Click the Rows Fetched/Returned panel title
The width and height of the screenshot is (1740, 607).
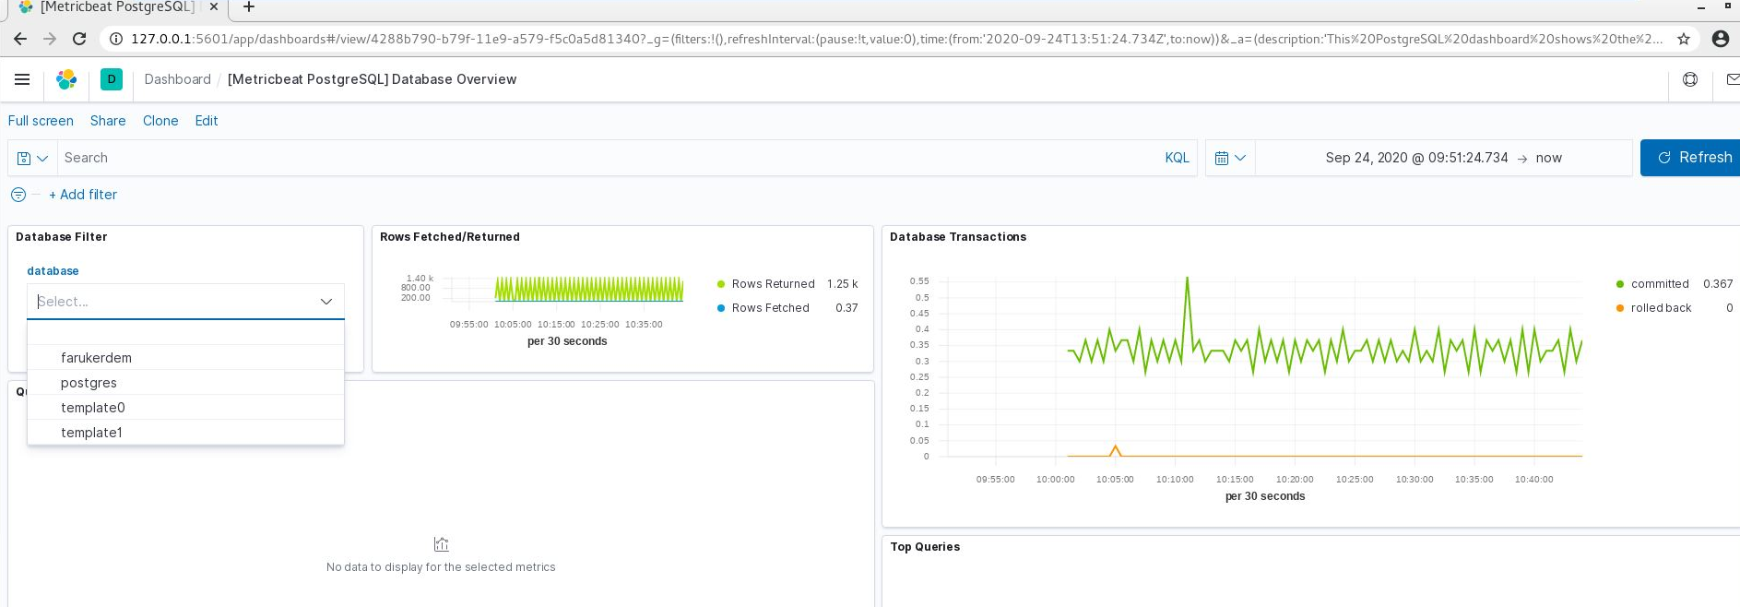pyautogui.click(x=450, y=237)
